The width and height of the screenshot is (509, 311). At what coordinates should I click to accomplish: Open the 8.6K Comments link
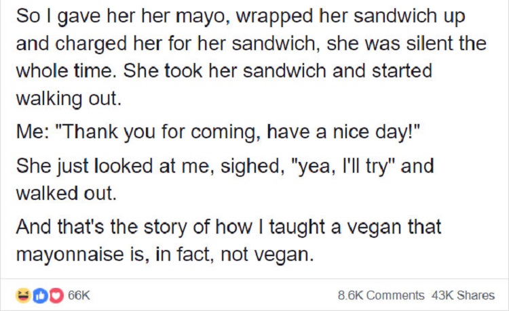tap(380, 295)
